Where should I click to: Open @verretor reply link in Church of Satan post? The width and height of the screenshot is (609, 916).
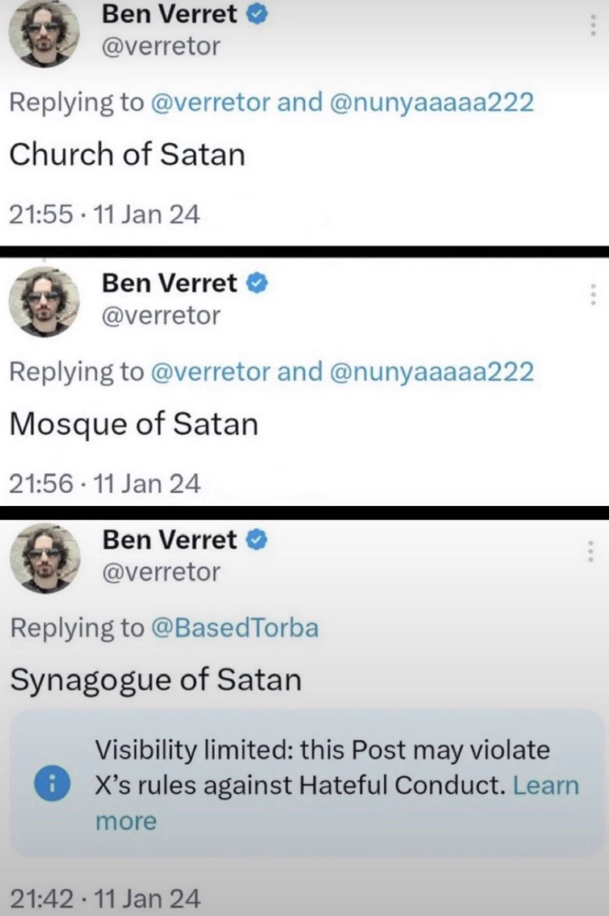211,103
